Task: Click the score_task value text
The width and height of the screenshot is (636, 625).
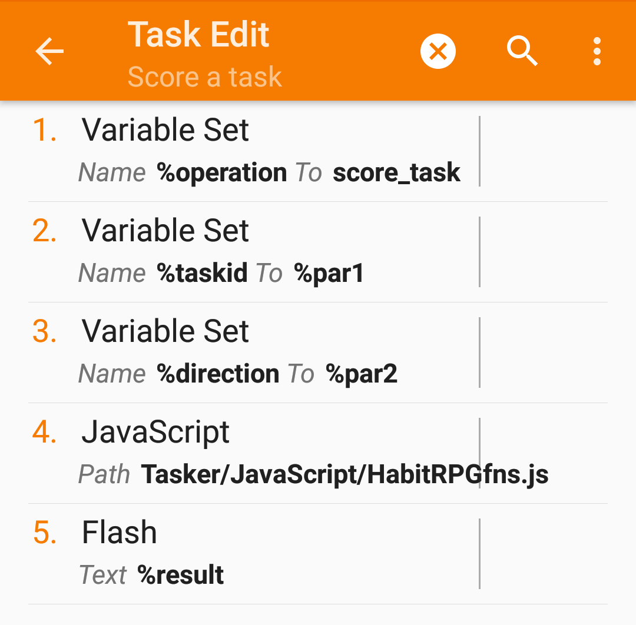Action: (x=396, y=172)
